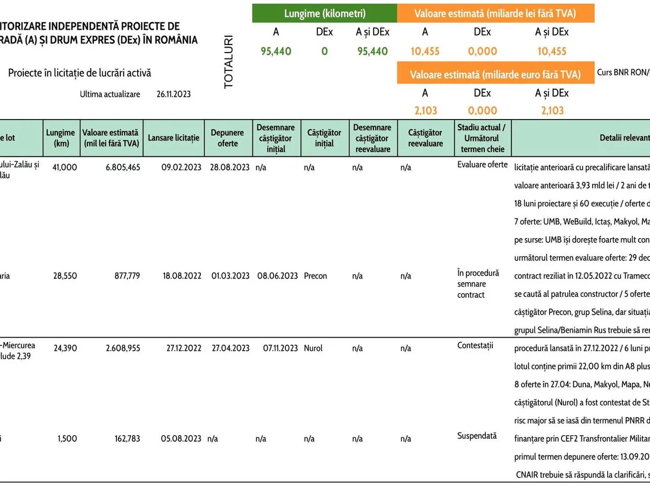Image resolution: width=650 pixels, height=487 pixels.
Task: Click the Curs BNR RON label
Action: coord(623,72)
